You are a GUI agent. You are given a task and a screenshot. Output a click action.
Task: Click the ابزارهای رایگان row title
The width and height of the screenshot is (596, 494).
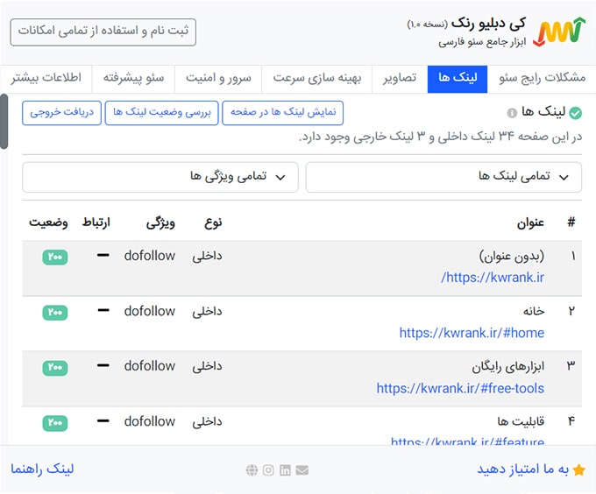(507, 367)
